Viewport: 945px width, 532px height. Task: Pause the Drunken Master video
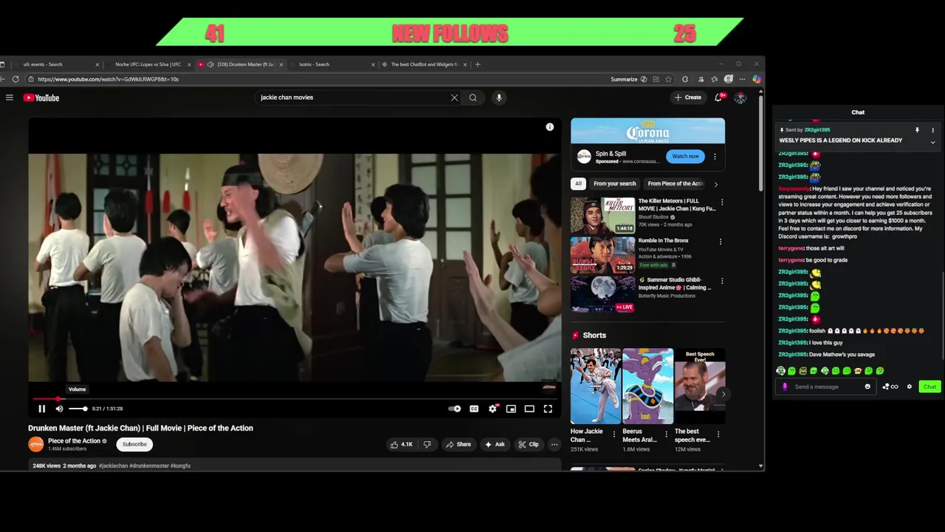(x=42, y=409)
